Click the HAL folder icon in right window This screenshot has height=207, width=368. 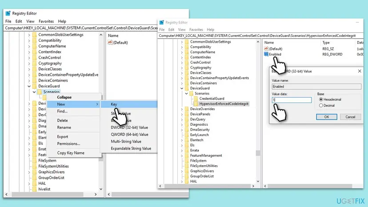[x=187, y=181]
